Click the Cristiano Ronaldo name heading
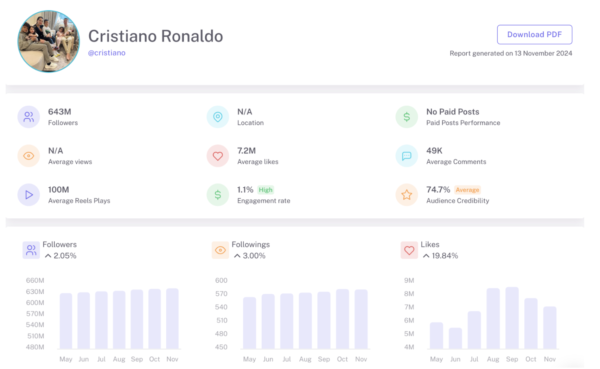The image size is (600, 369). (155, 36)
